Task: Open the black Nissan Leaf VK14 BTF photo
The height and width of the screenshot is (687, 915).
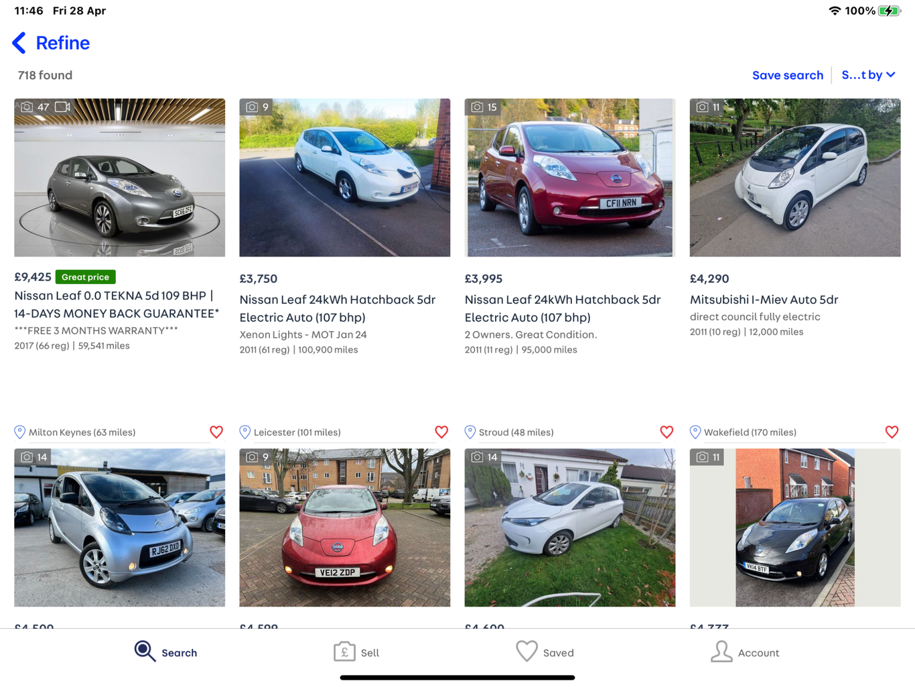Action: click(794, 527)
